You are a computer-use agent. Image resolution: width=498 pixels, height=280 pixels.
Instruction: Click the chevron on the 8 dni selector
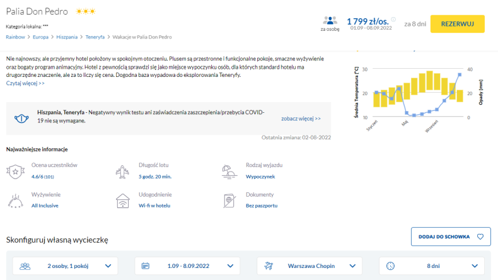[x=475, y=266]
